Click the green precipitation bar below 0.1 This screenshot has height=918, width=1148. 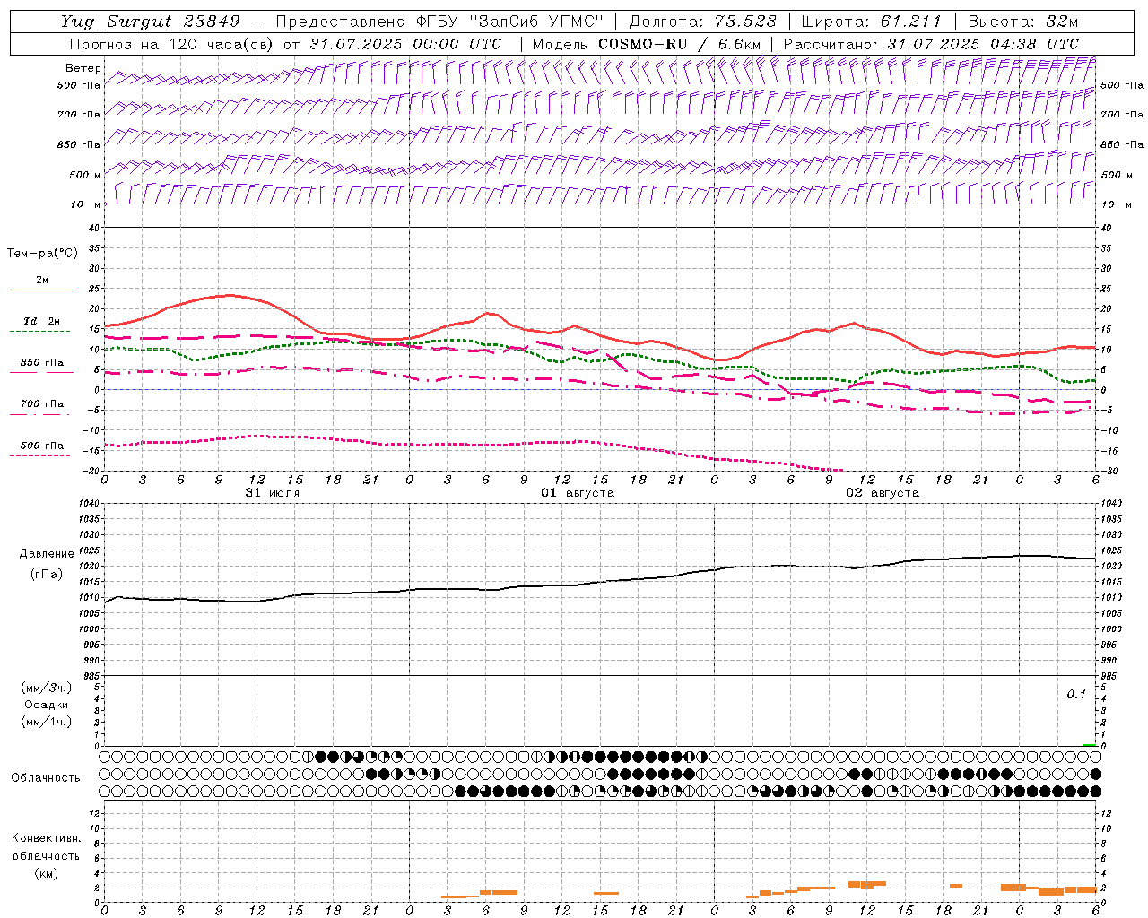pos(1089,745)
